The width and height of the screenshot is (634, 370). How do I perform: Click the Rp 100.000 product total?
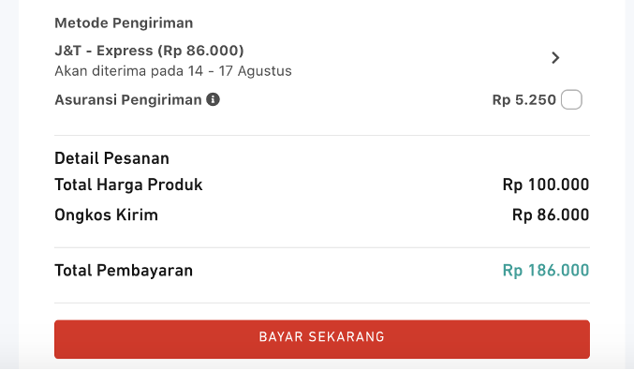[546, 185]
